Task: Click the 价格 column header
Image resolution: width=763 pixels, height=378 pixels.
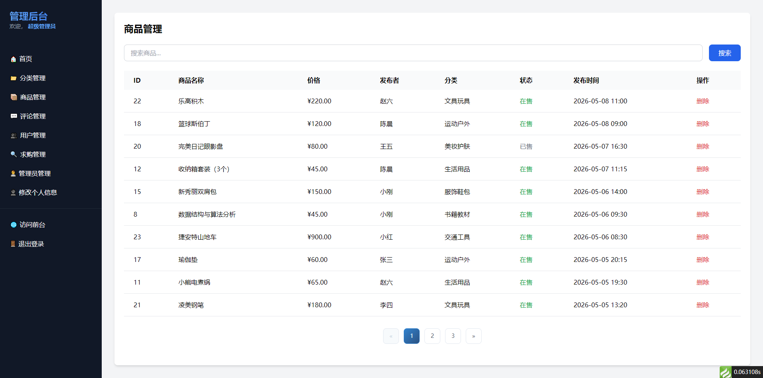Action: point(314,80)
